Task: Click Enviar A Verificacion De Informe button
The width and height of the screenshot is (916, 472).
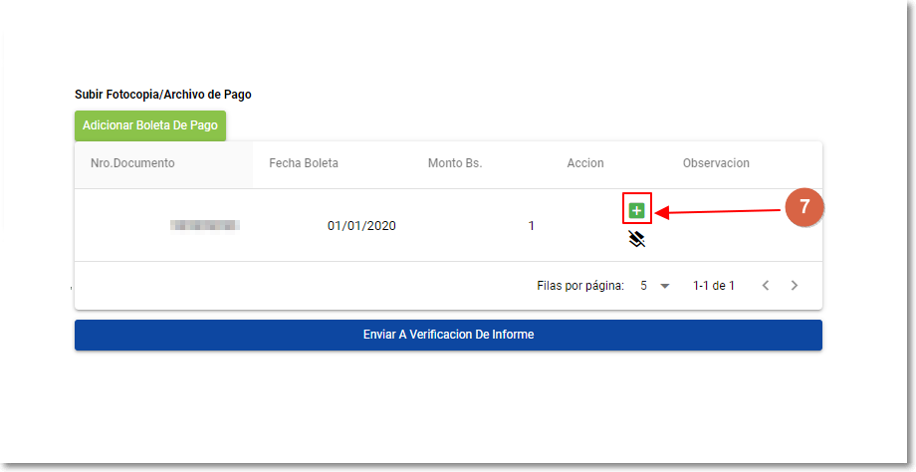Action: click(448, 335)
